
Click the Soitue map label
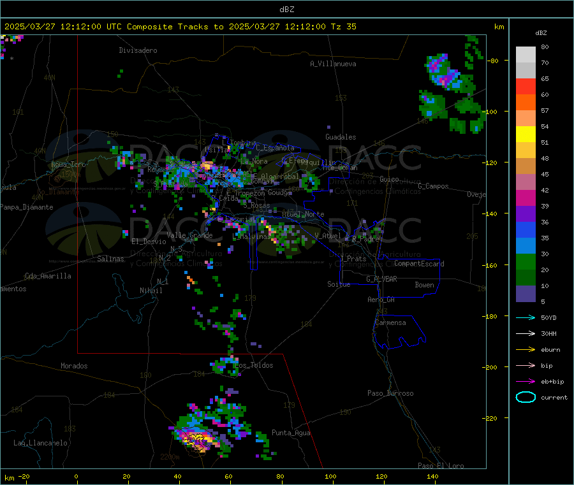[x=339, y=284]
